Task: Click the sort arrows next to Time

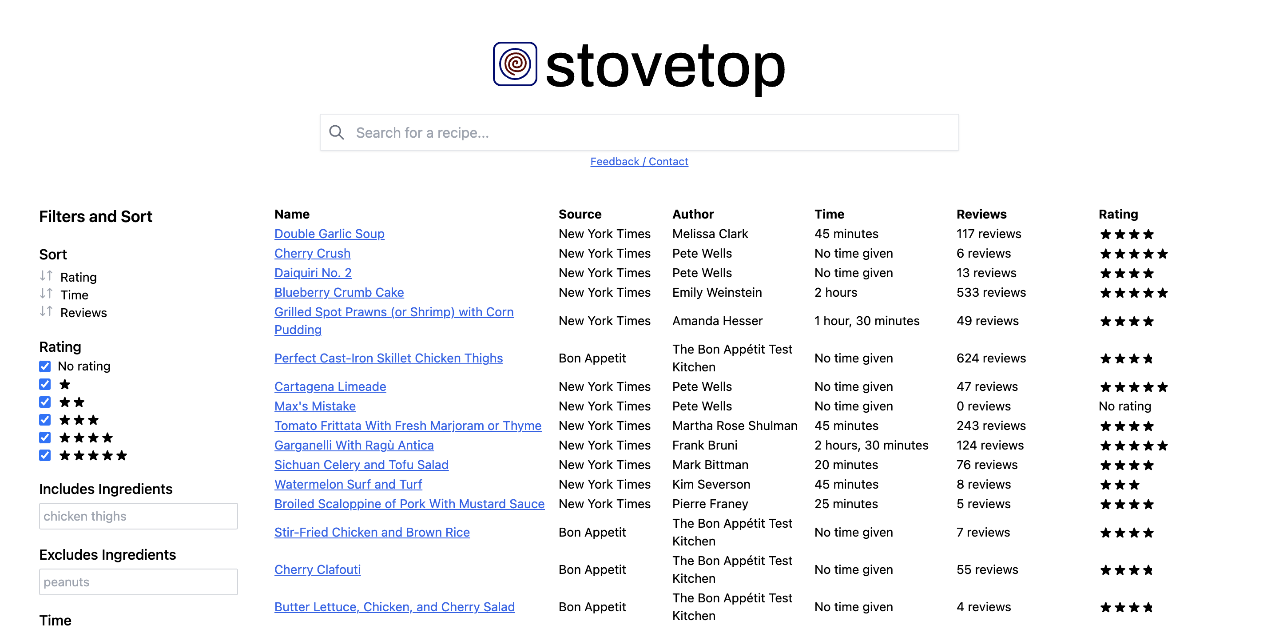Action: click(47, 295)
